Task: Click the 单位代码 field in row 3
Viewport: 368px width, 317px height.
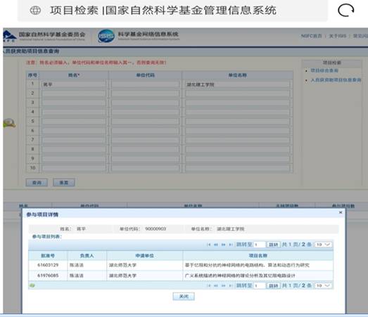Action: (x=145, y=103)
